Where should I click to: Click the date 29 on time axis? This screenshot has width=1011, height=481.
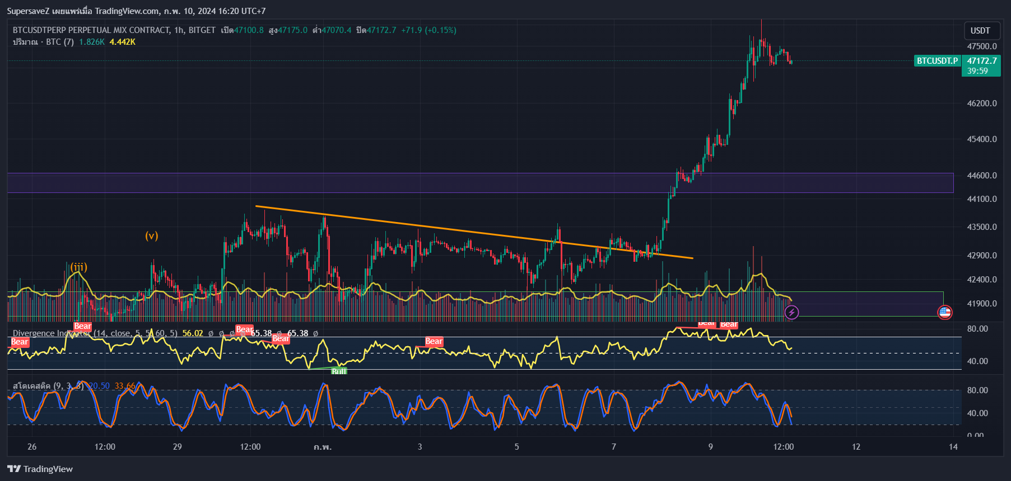pos(177,447)
